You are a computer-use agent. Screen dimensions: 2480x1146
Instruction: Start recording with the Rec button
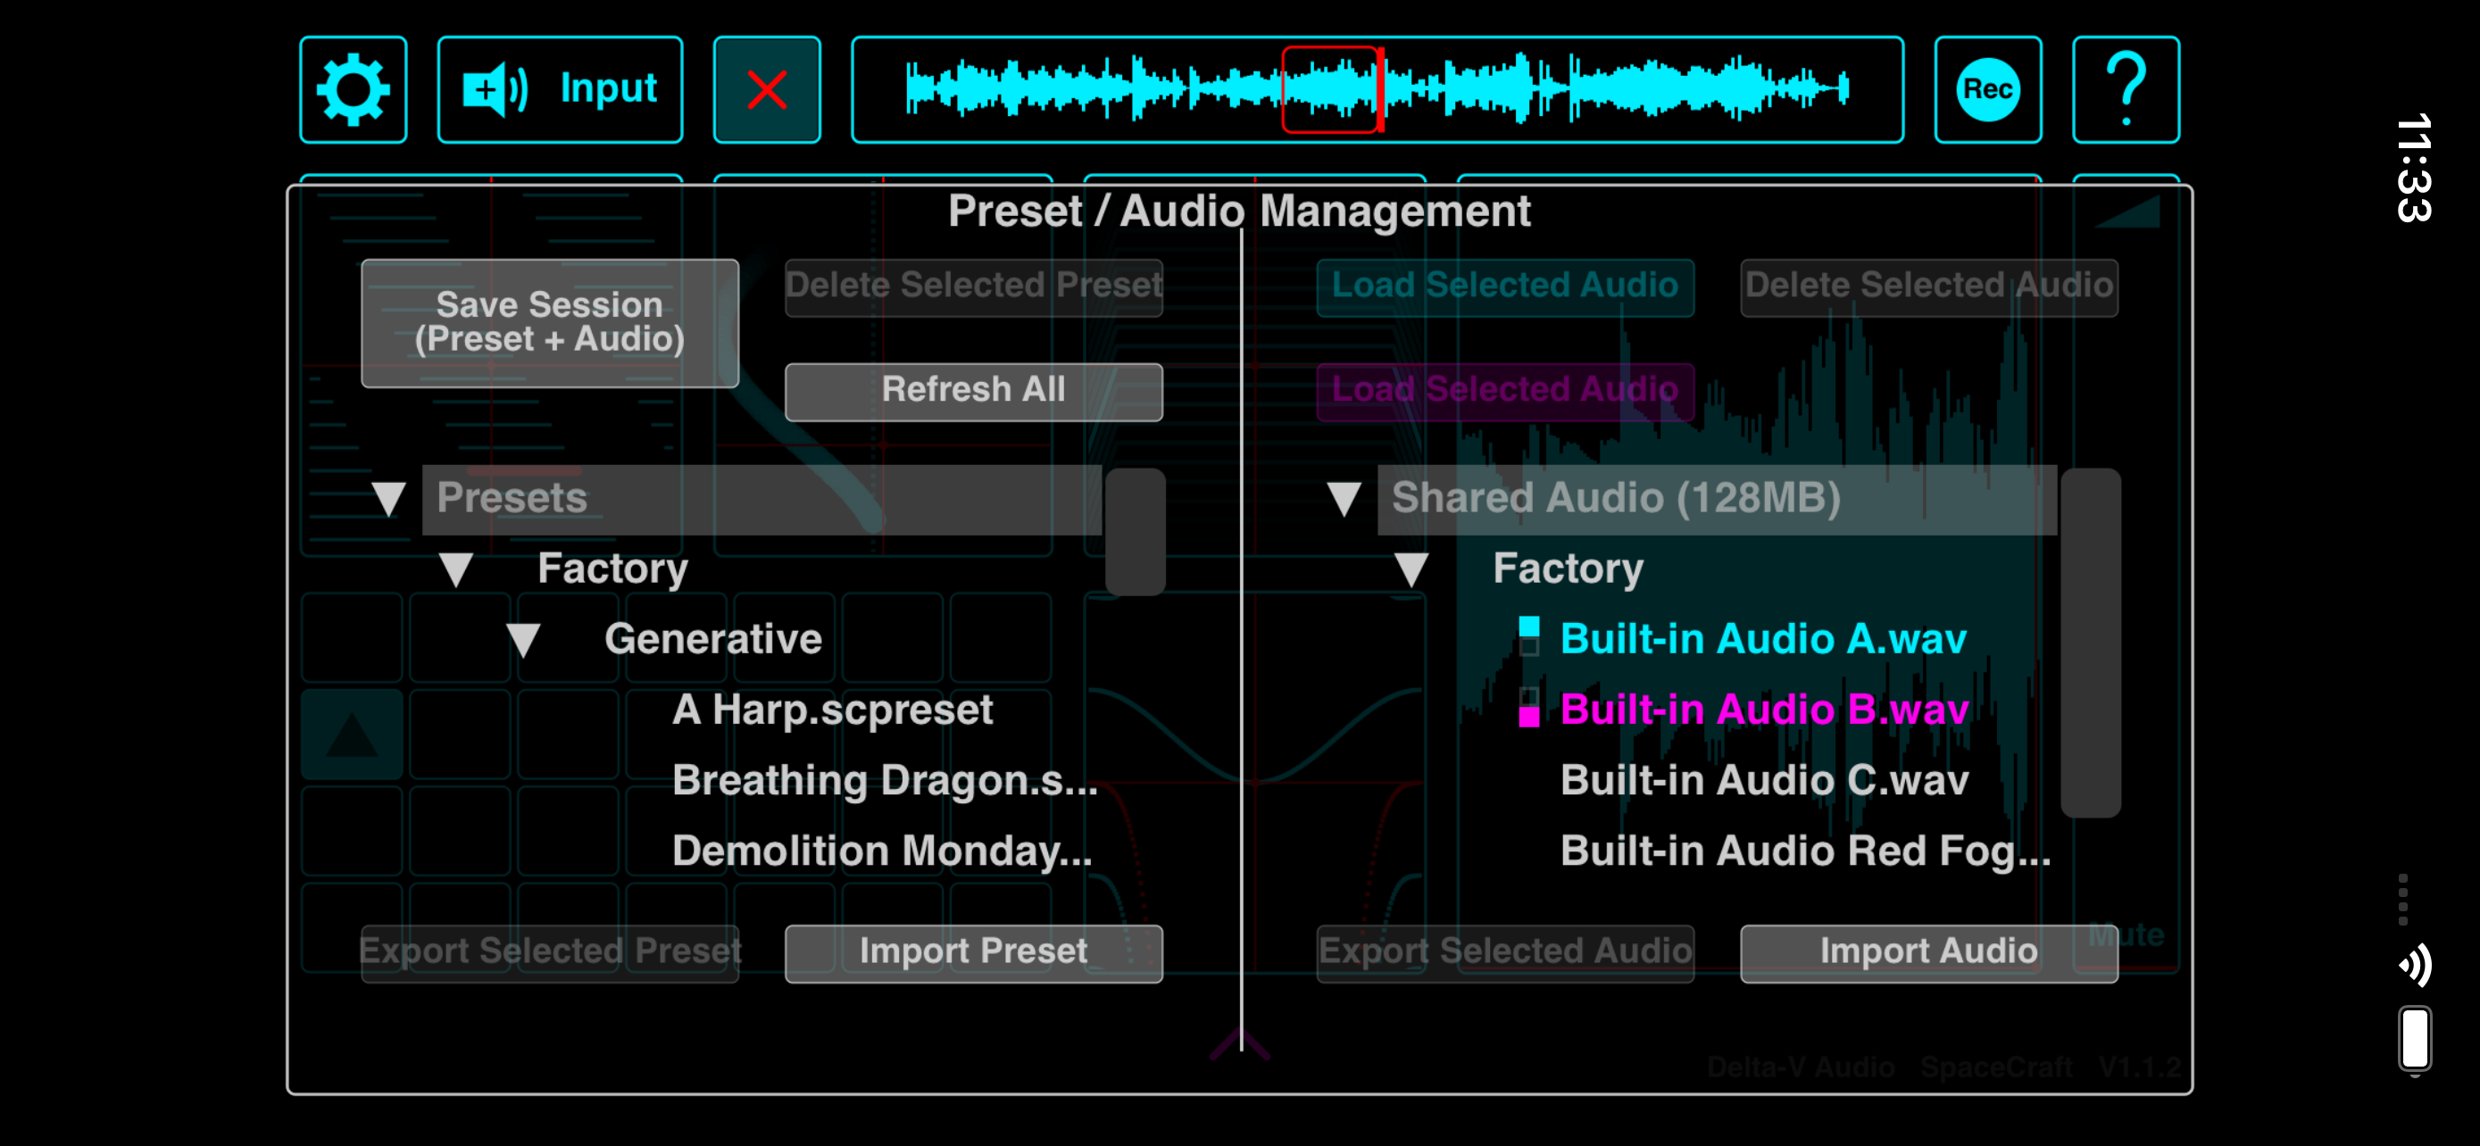click(1987, 89)
